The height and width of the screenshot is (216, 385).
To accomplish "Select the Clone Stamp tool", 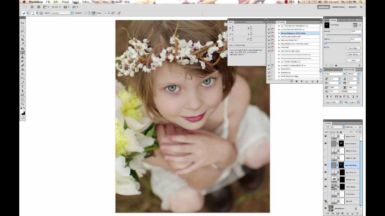I will coord(23,57).
